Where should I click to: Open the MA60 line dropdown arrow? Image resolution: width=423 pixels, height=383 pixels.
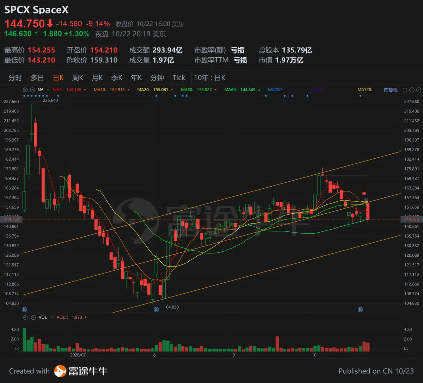tap(259, 90)
